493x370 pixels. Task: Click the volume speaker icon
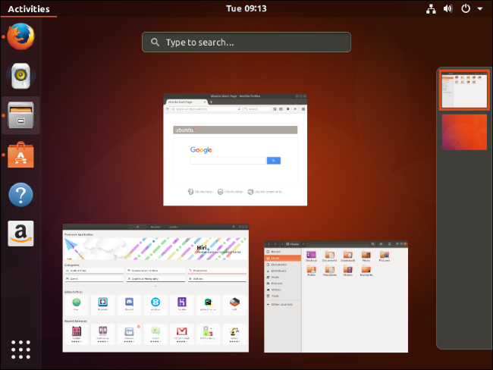click(447, 9)
